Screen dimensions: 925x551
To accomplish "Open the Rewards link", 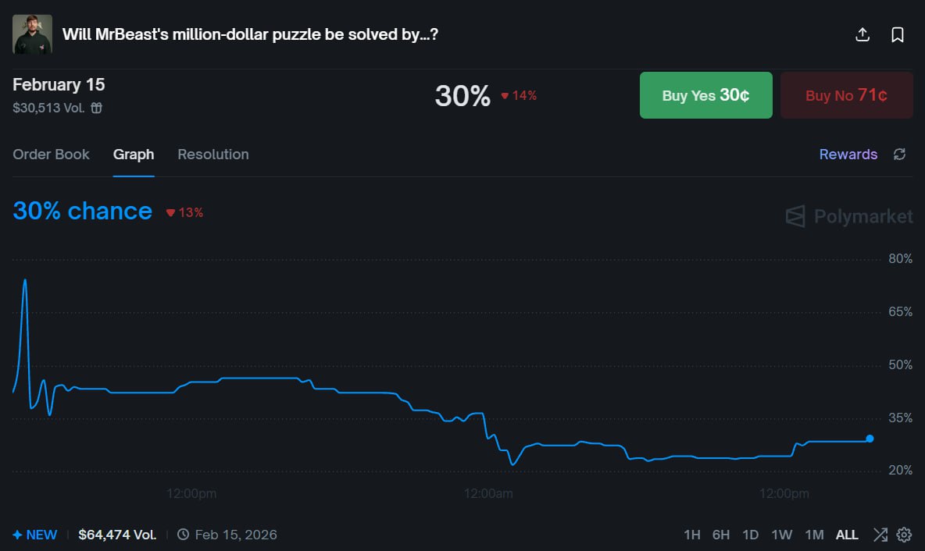I will [848, 155].
